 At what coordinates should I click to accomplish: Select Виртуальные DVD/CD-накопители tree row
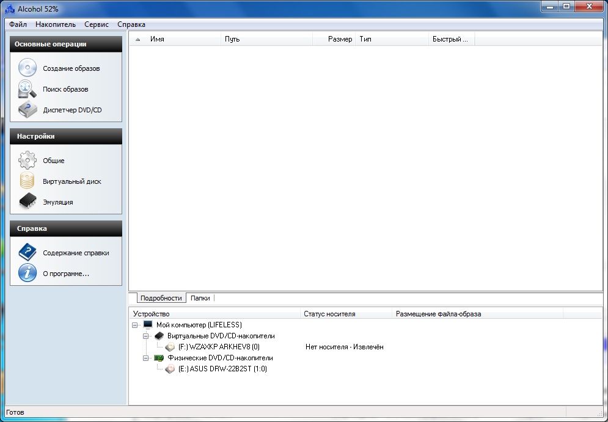tap(221, 336)
